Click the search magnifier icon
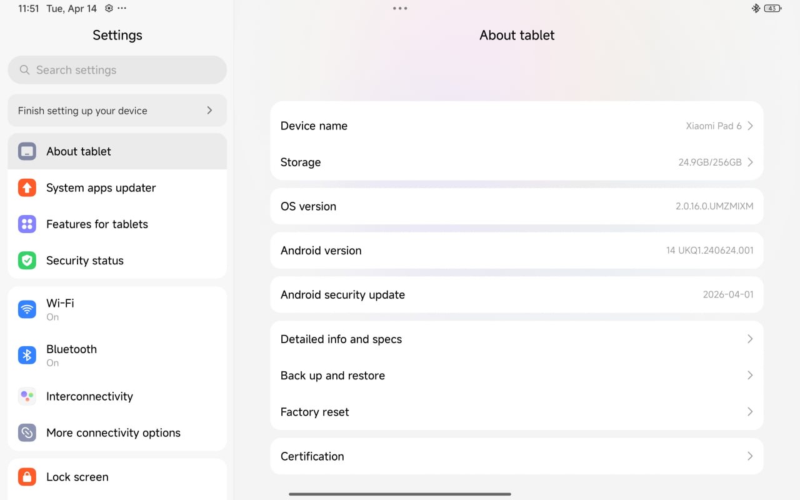 [x=24, y=70]
